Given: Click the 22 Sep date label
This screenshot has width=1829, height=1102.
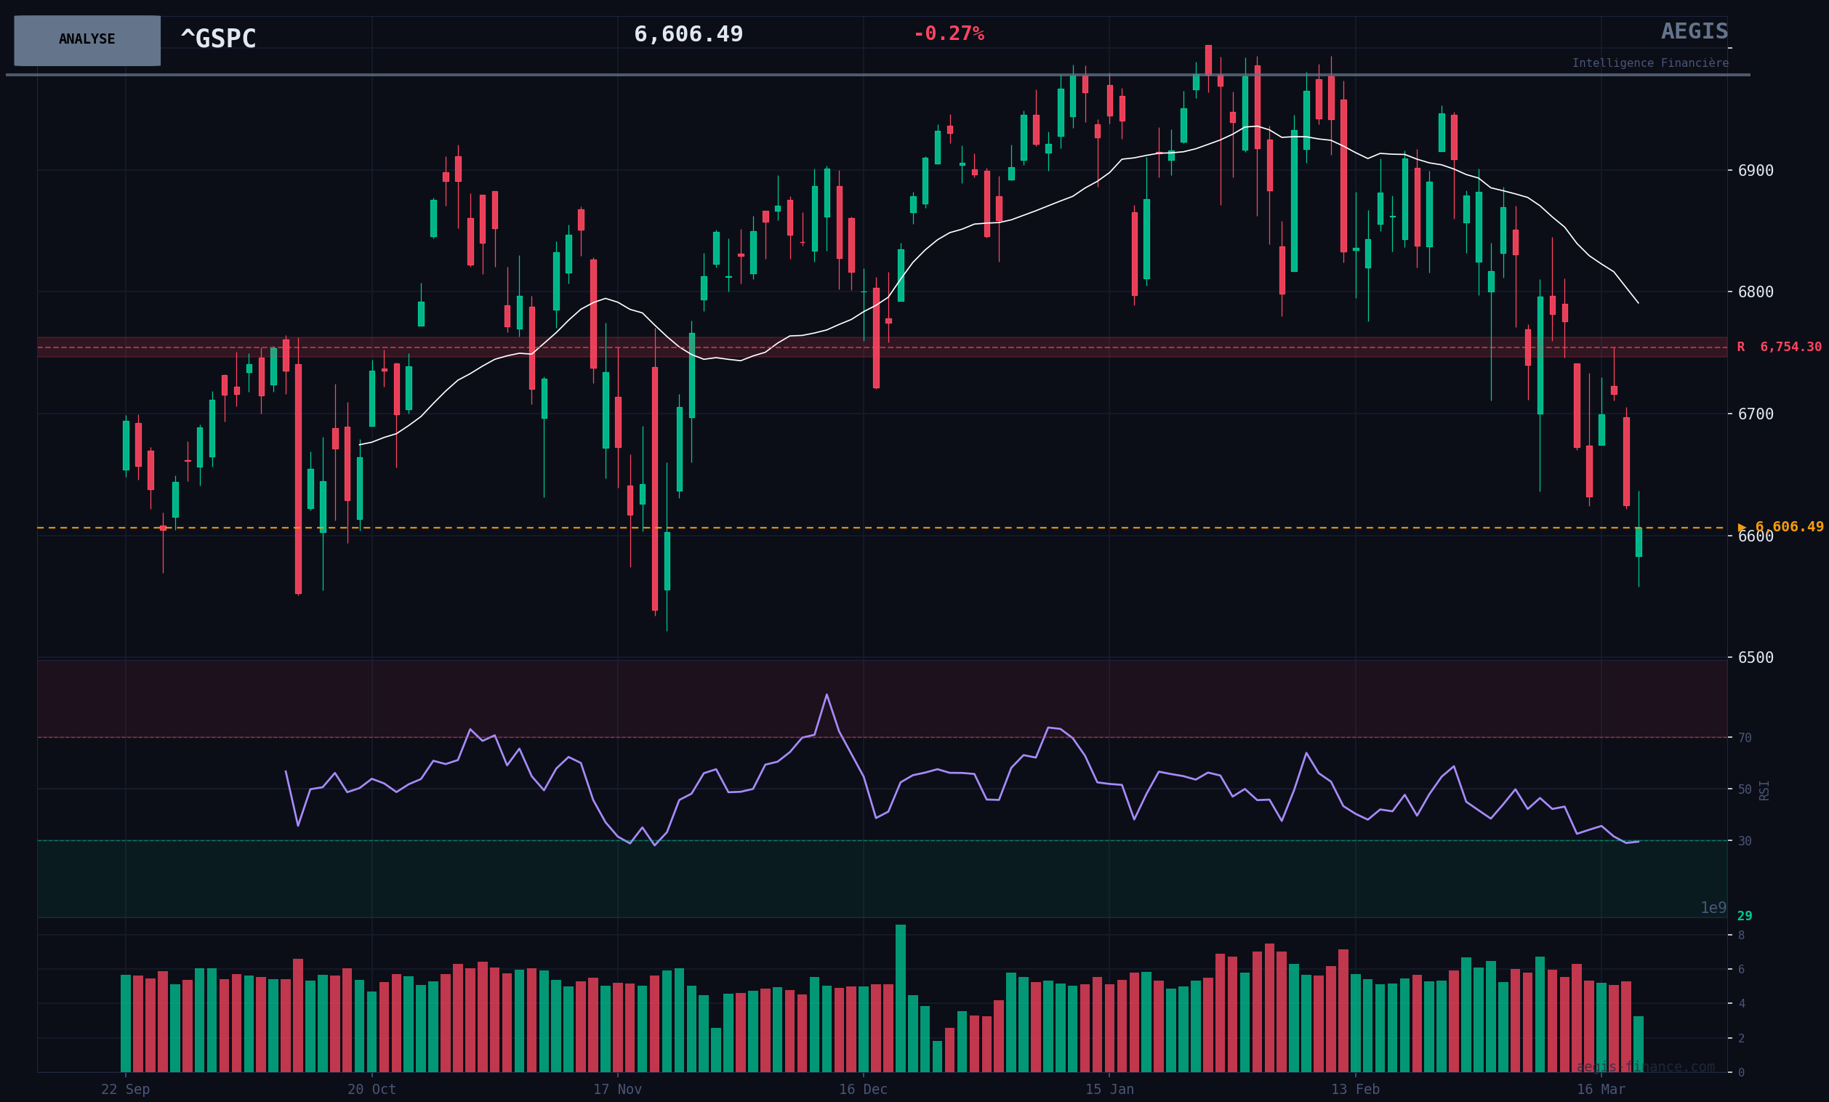Looking at the screenshot, I should [126, 1090].
